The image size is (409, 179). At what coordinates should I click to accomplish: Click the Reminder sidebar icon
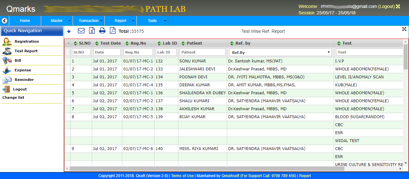7,80
